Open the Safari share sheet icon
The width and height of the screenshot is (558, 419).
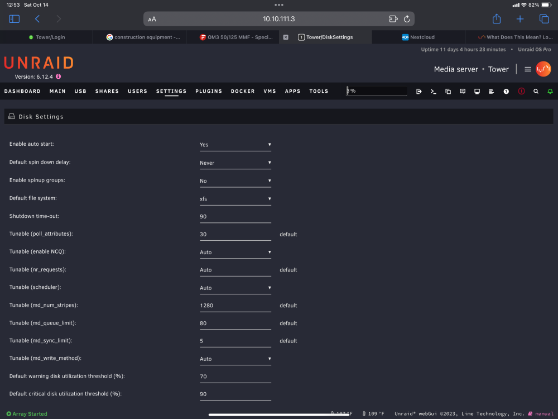point(497,18)
